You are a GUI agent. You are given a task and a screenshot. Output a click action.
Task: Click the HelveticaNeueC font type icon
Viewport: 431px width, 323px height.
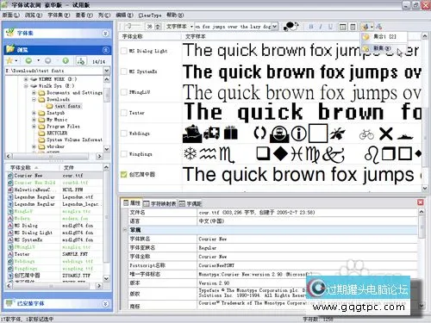(x=10, y=189)
